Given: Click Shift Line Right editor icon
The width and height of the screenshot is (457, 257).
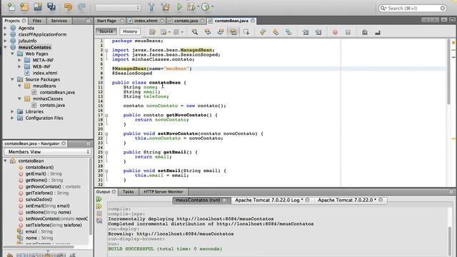Looking at the screenshot, I should coord(318,32).
